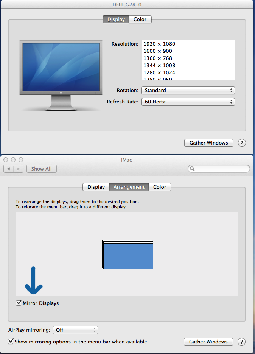Switch to Display tab in iMac window
255x354 pixels.
click(x=96, y=187)
